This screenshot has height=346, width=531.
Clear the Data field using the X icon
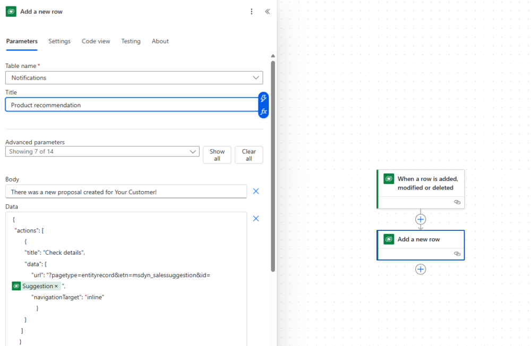pos(256,218)
